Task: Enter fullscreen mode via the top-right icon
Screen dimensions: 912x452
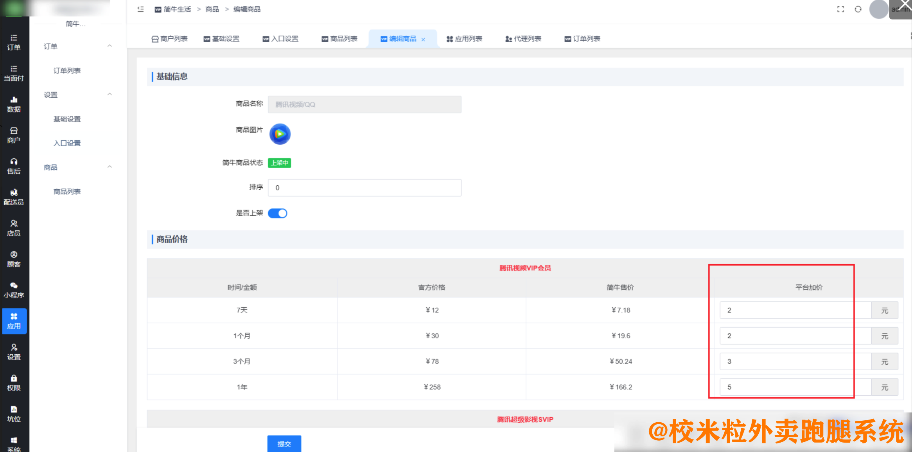Action: [840, 9]
